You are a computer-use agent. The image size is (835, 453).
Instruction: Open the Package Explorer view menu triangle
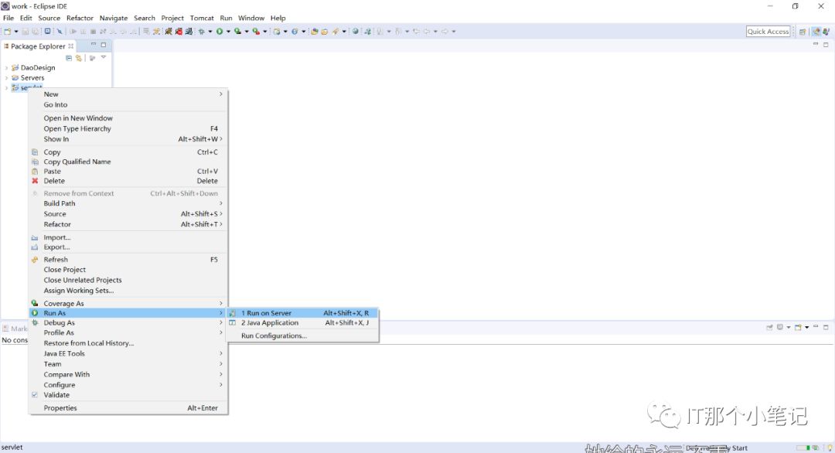(x=104, y=57)
